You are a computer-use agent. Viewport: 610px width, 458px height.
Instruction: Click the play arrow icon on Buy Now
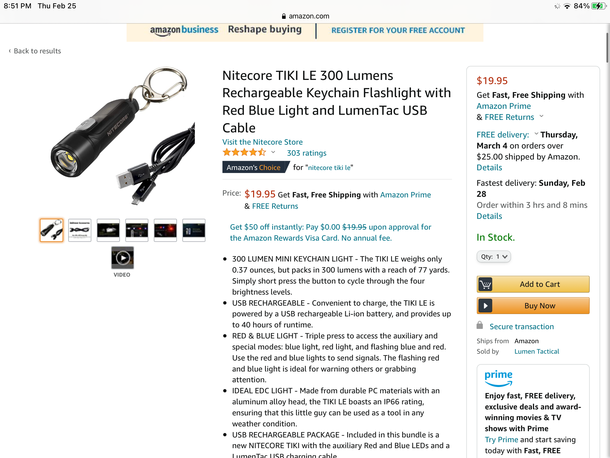(x=485, y=306)
